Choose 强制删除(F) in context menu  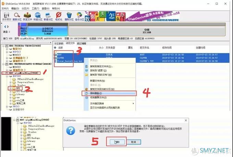click(110, 93)
